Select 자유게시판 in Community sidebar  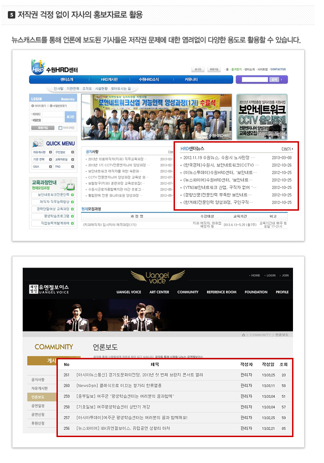click(39, 388)
